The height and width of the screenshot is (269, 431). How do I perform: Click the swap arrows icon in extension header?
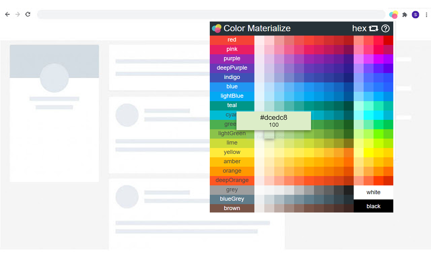pos(374,29)
